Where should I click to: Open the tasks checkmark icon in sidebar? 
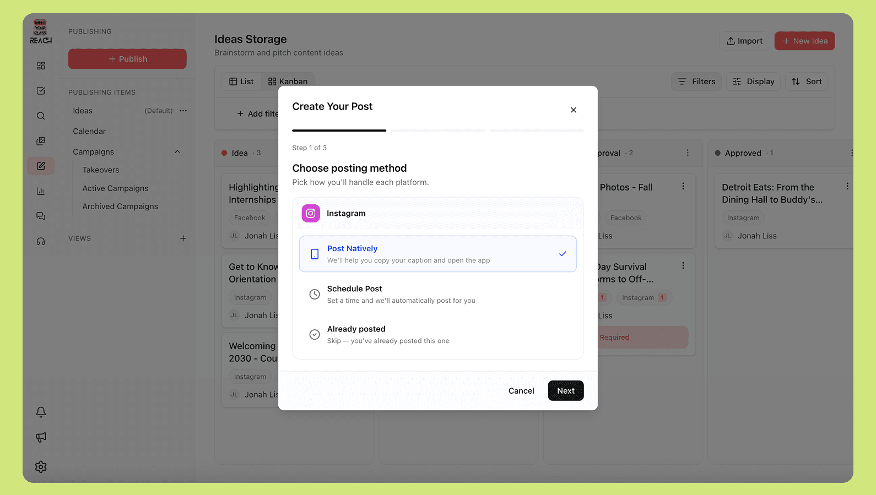tap(41, 91)
